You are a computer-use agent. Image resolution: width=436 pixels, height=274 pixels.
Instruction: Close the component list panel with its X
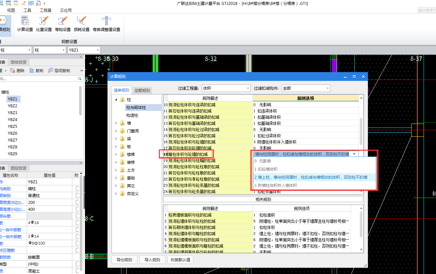pos(81,57)
